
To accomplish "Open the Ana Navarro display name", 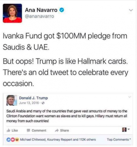I will 41,10.
